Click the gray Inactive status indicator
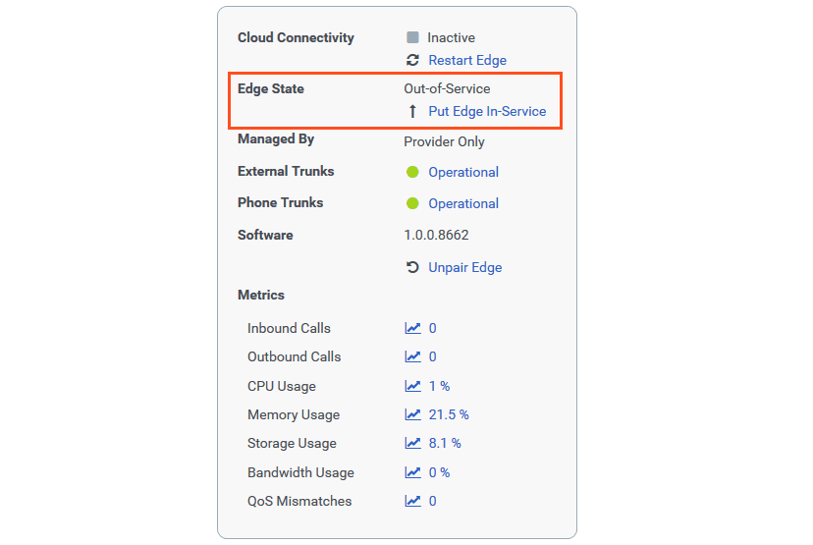Screen dimensions: 813x545 pos(412,37)
